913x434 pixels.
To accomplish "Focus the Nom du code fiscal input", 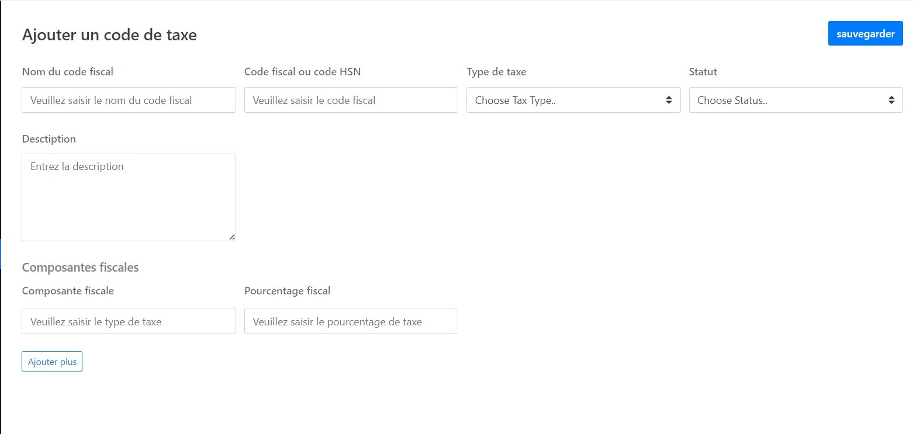I will (x=129, y=100).
